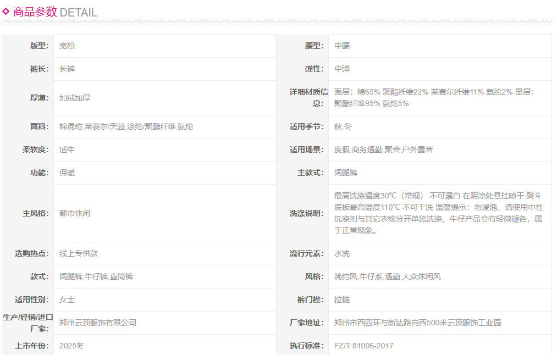Click the 长裤 pants length value
Screen dimensions: 557x355
(x=67, y=69)
